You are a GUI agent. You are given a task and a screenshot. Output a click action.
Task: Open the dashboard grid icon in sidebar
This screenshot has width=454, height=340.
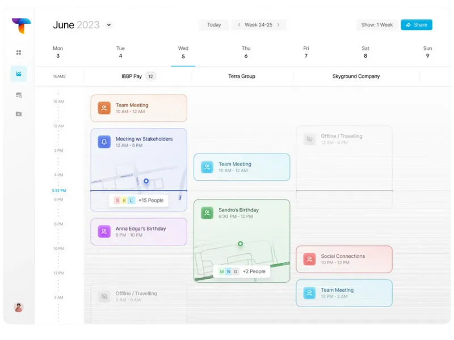tap(19, 53)
